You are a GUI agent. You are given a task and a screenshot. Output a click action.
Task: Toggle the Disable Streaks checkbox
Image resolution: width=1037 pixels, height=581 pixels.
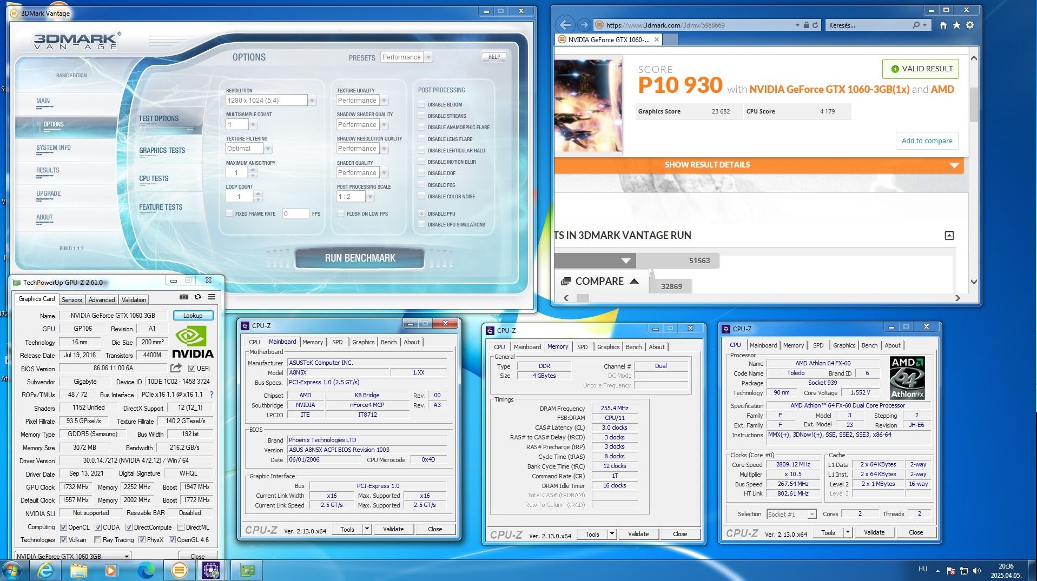pos(421,116)
